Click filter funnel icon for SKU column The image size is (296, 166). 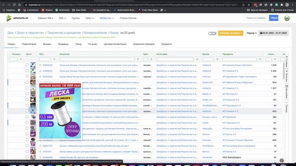pyautogui.click(x=55, y=59)
